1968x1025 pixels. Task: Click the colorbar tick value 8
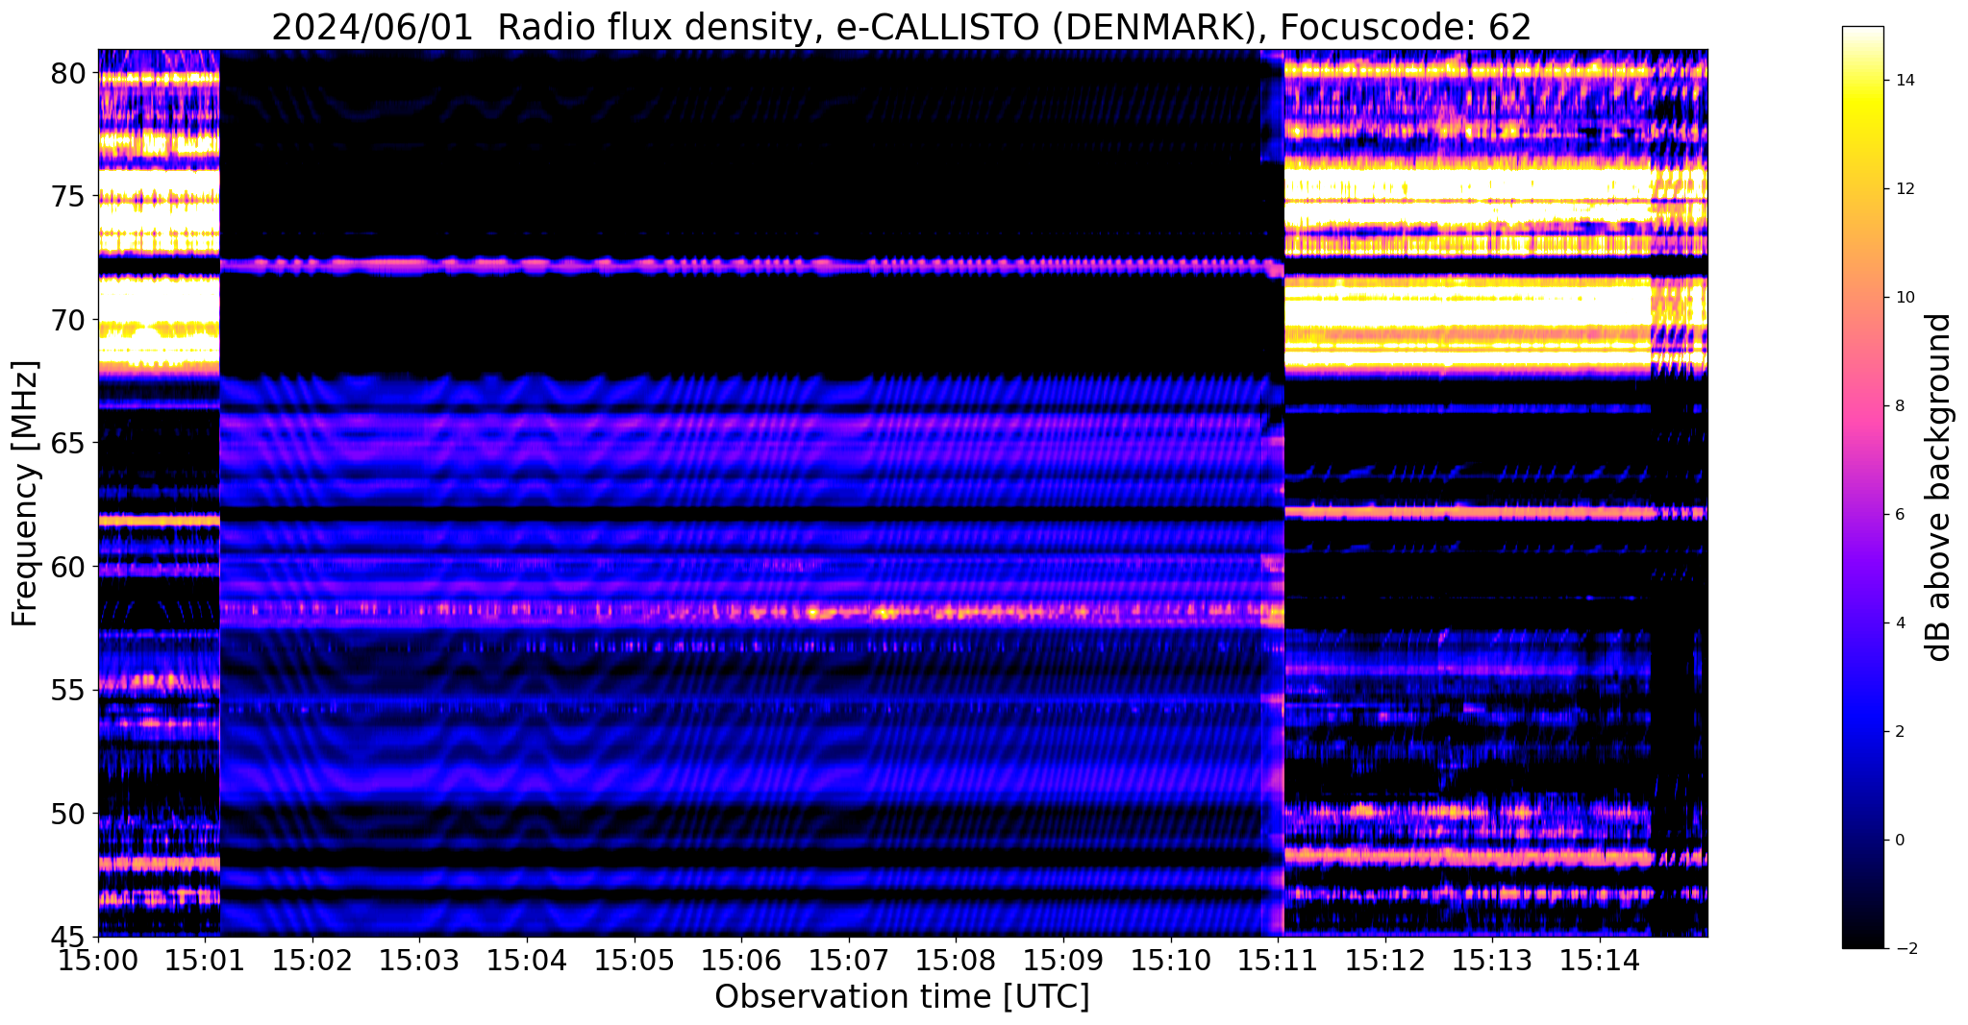(x=1899, y=406)
